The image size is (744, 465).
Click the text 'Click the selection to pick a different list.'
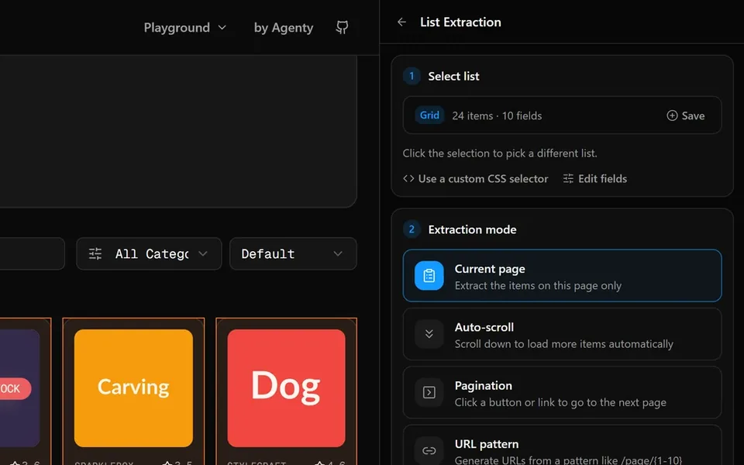click(x=500, y=153)
